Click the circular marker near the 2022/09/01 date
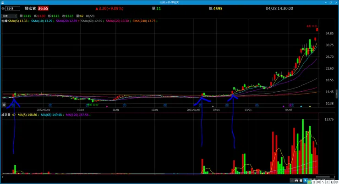The height and width of the screenshot is (184, 339). (x=50, y=105)
